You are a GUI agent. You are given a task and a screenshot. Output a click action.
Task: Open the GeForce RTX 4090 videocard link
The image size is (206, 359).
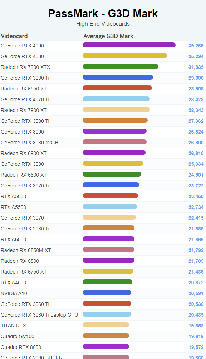coord(23,46)
